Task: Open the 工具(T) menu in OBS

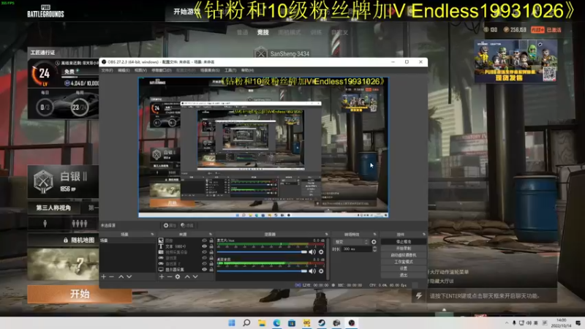Action: 230,70
